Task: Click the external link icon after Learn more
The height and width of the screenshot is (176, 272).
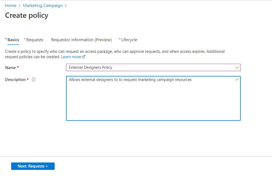Action: [84, 57]
